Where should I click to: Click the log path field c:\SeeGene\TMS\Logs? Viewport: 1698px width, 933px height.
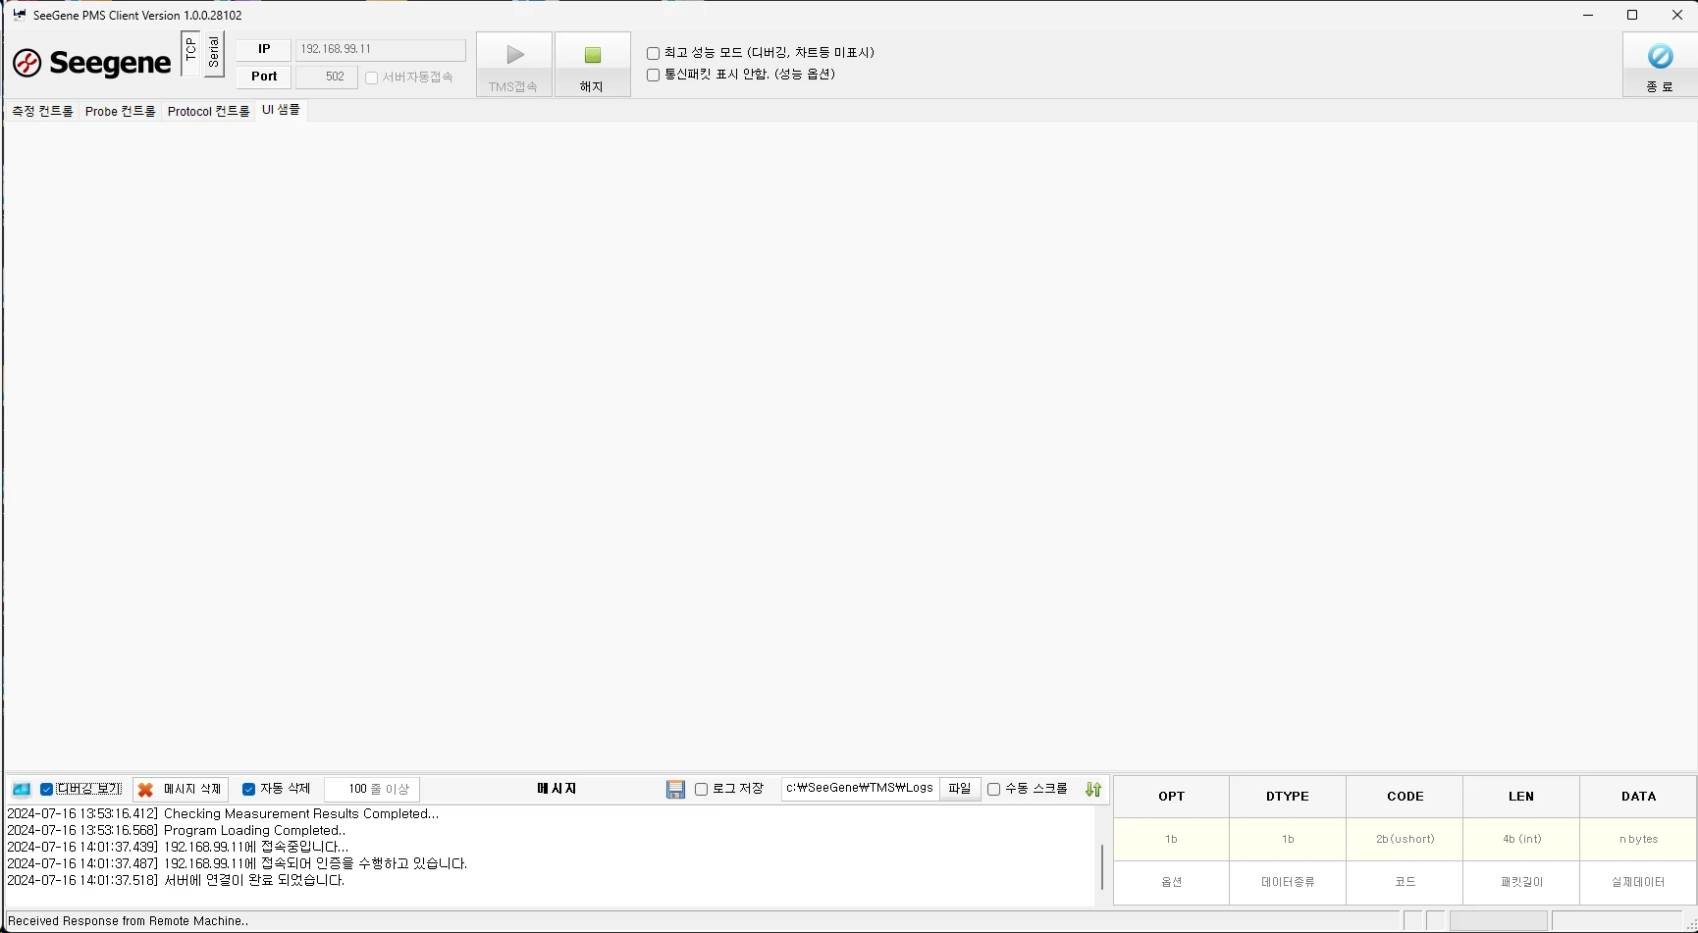tap(860, 789)
